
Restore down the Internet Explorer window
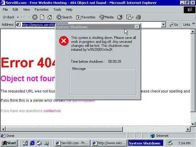point(187,3)
